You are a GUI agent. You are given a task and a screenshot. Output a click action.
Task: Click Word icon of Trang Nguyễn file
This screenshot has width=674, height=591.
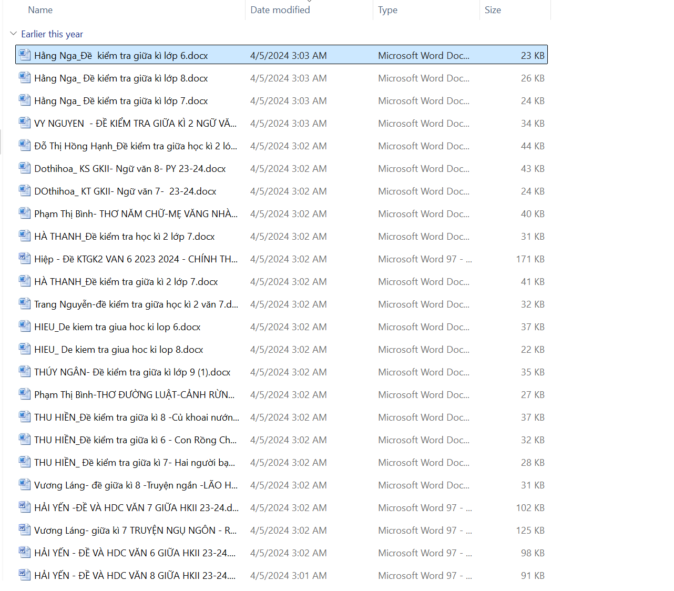[25, 303]
